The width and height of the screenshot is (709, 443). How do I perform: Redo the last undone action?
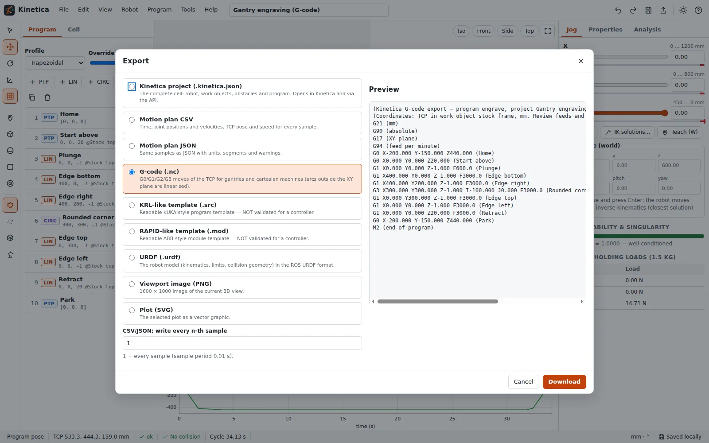(633, 10)
